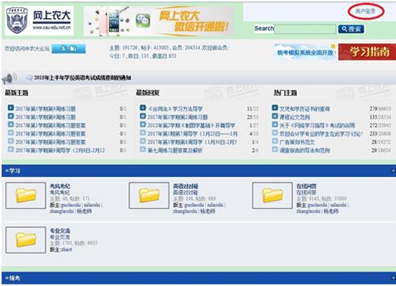
Task: Click the icon before 广告策划书范文
Action: [x=275, y=141]
